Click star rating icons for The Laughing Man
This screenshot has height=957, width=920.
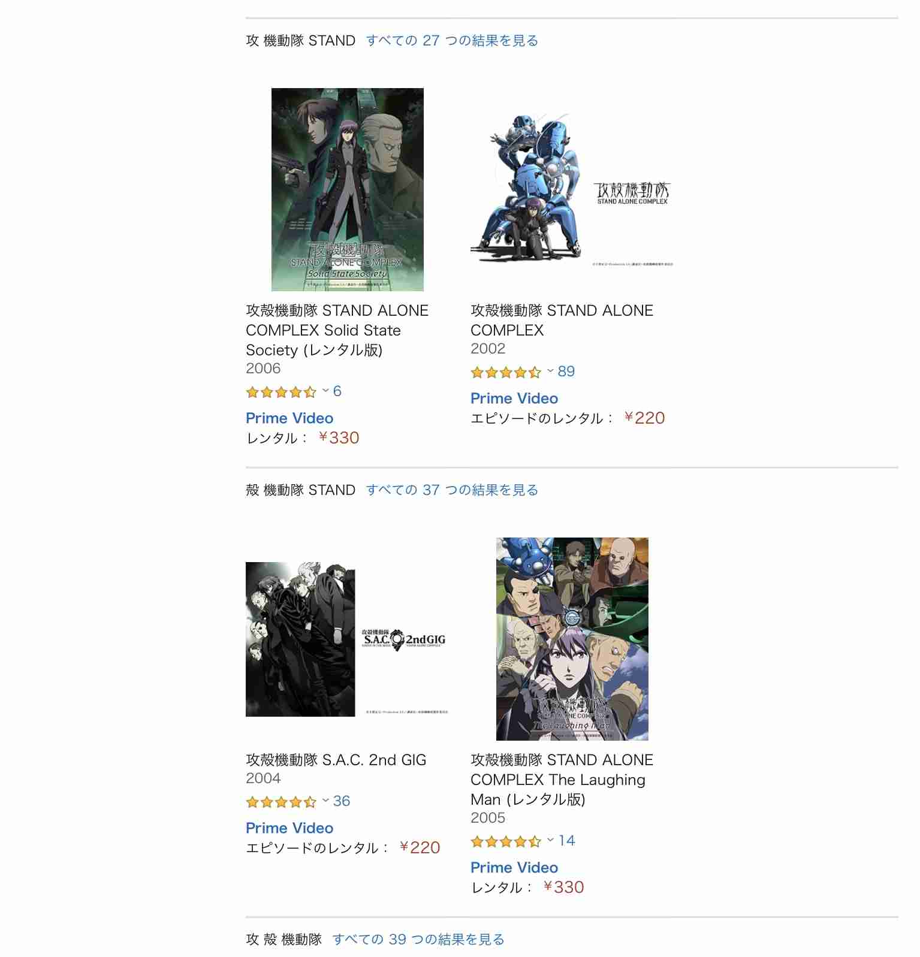click(x=506, y=841)
